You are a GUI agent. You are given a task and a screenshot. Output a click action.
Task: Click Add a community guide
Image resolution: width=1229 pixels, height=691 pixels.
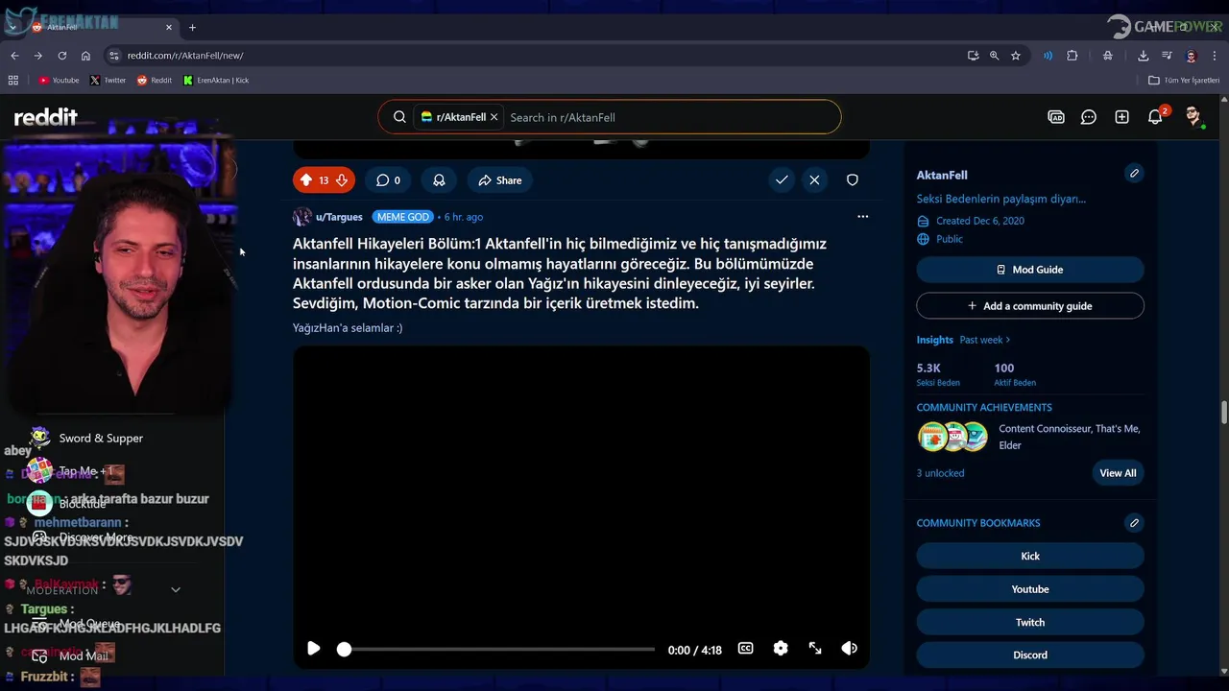click(x=1030, y=306)
